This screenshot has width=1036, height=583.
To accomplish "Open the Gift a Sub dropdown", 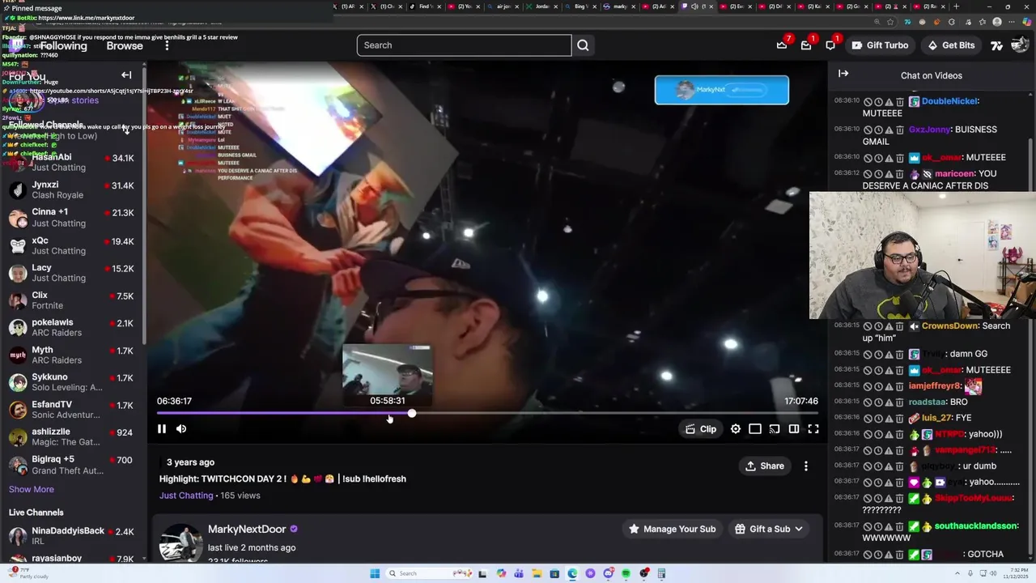I will [770, 529].
